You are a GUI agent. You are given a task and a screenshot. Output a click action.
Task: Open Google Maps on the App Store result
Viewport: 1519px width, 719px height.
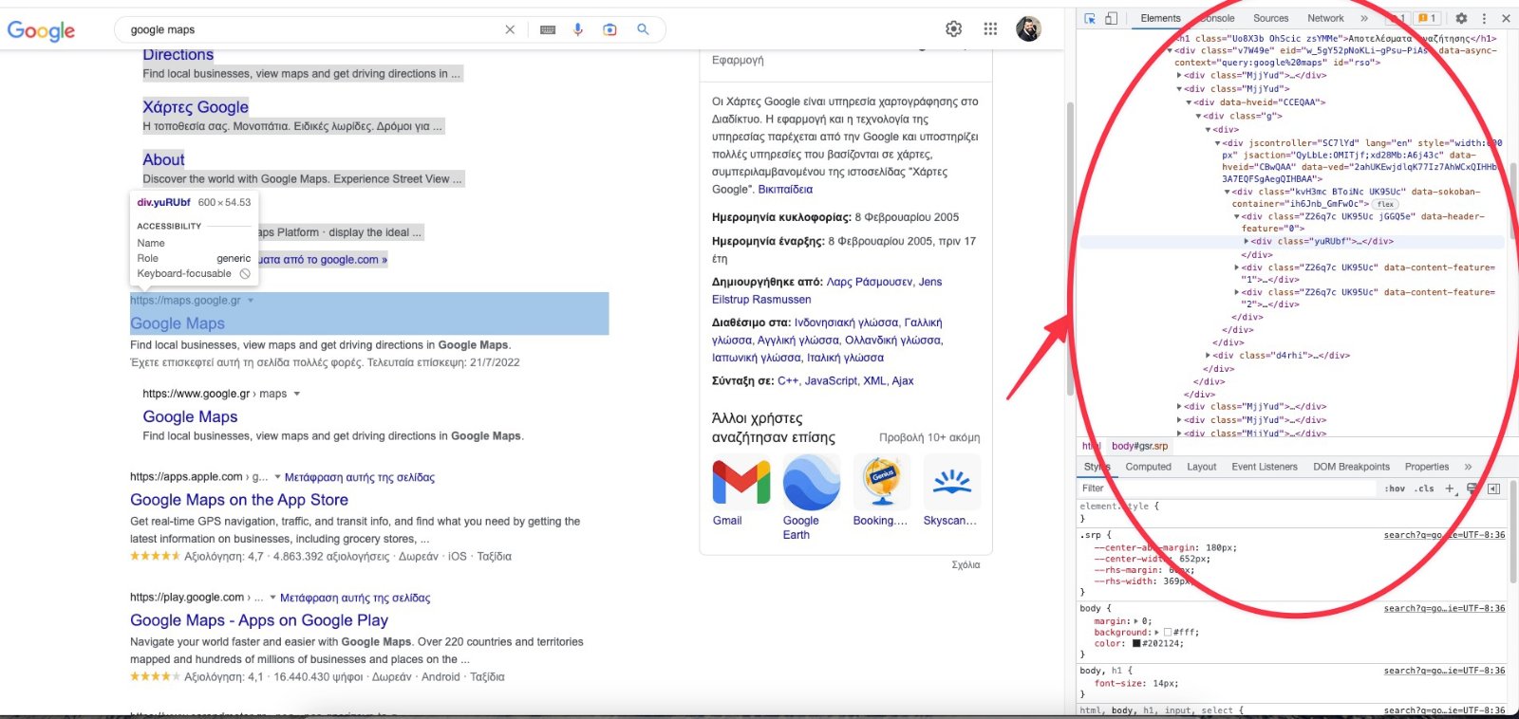coord(239,500)
